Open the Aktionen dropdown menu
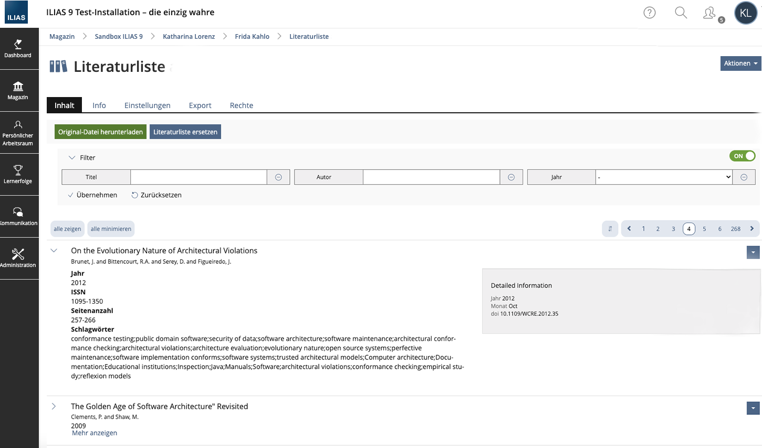The width and height of the screenshot is (762, 448). [740, 63]
